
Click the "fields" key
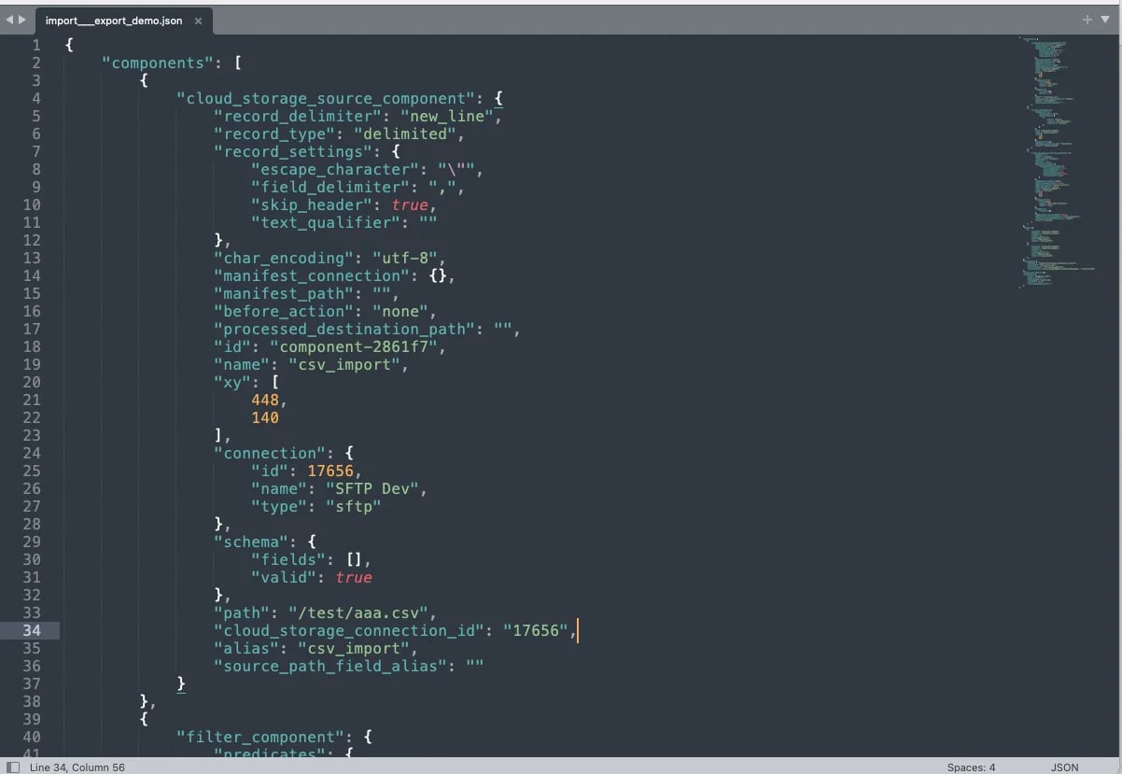[289, 559]
